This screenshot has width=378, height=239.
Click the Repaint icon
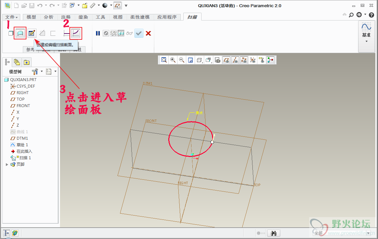pos(190,60)
